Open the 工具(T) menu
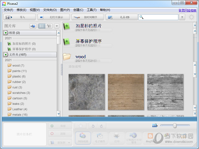Image resolution: width=199 pixels, height=149 pixels. (92, 10)
